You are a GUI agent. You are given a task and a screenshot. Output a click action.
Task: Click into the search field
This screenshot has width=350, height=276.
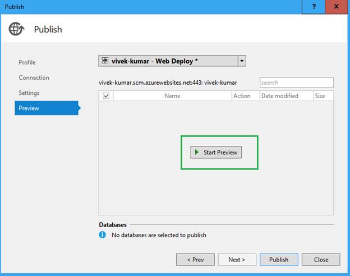point(297,82)
